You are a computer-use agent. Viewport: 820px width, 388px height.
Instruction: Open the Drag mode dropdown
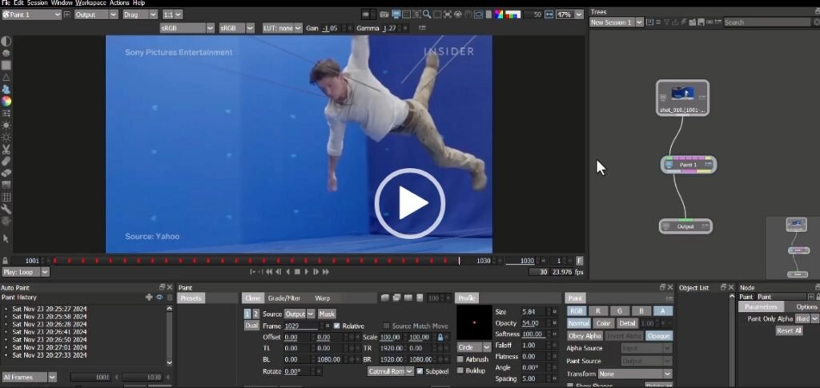(139, 14)
